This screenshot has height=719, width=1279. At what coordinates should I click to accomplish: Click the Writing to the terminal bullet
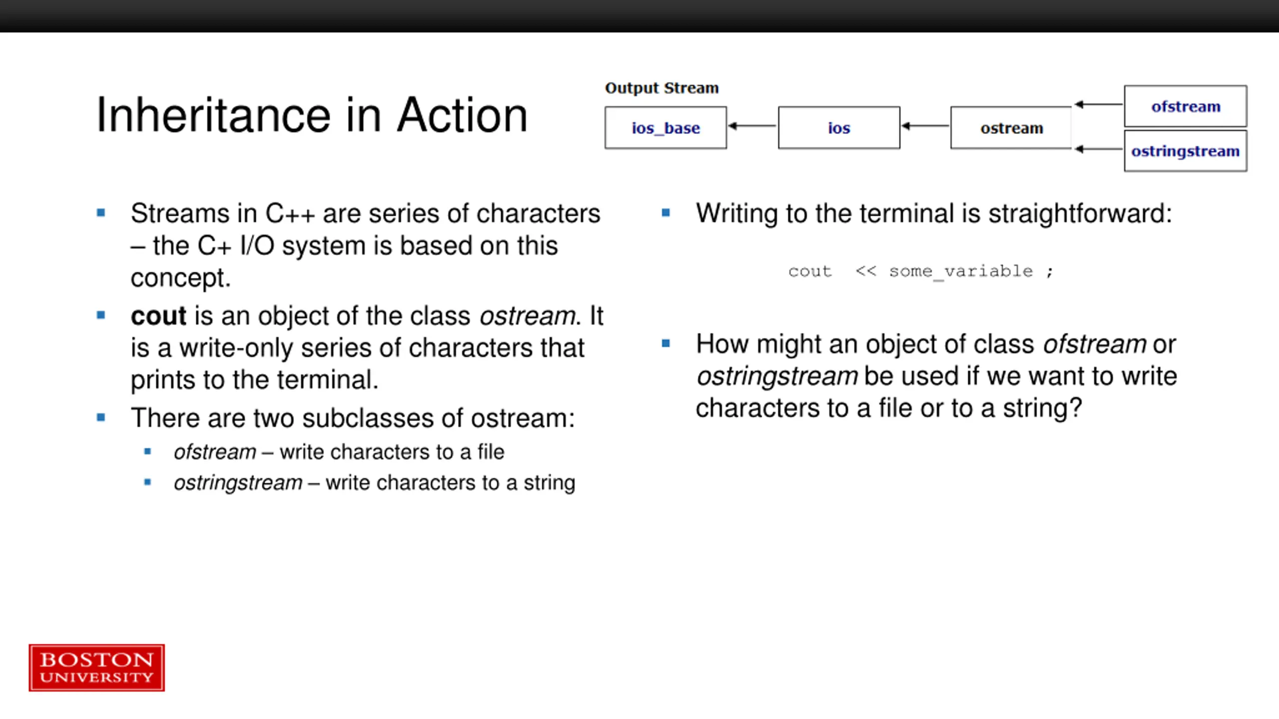pos(934,213)
